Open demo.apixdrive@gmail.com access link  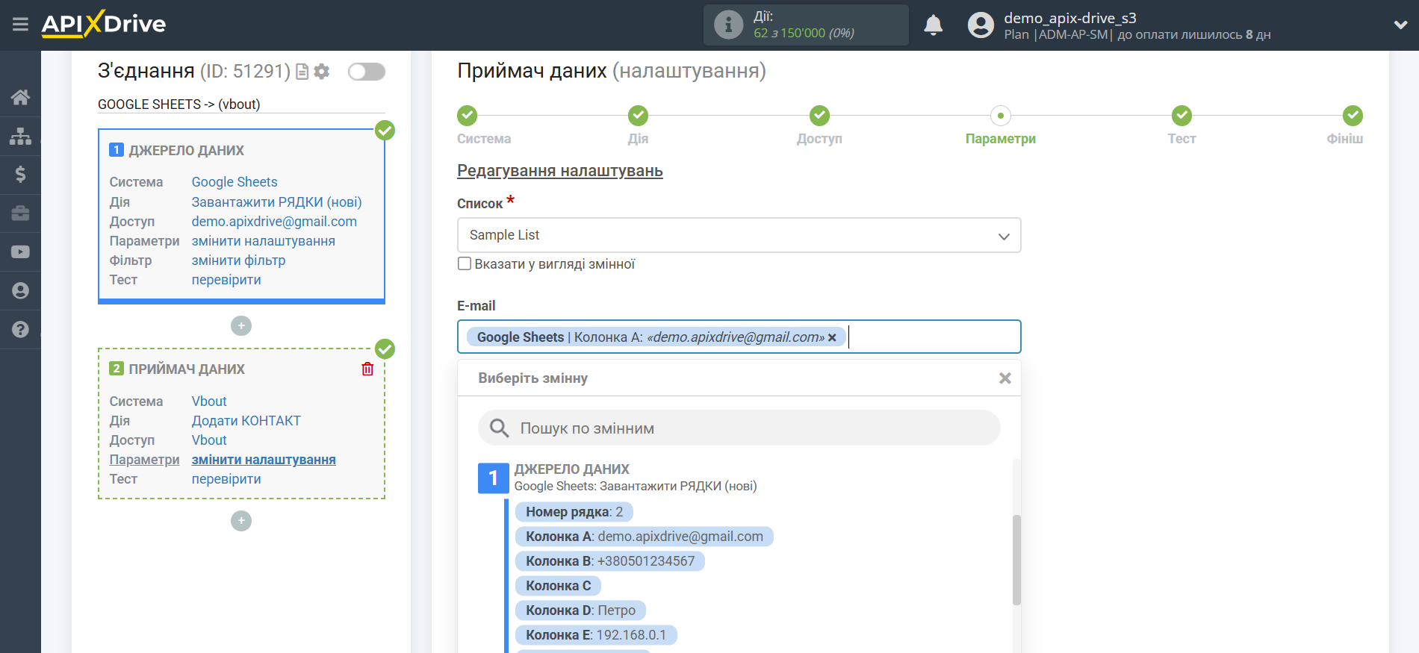pos(274,222)
